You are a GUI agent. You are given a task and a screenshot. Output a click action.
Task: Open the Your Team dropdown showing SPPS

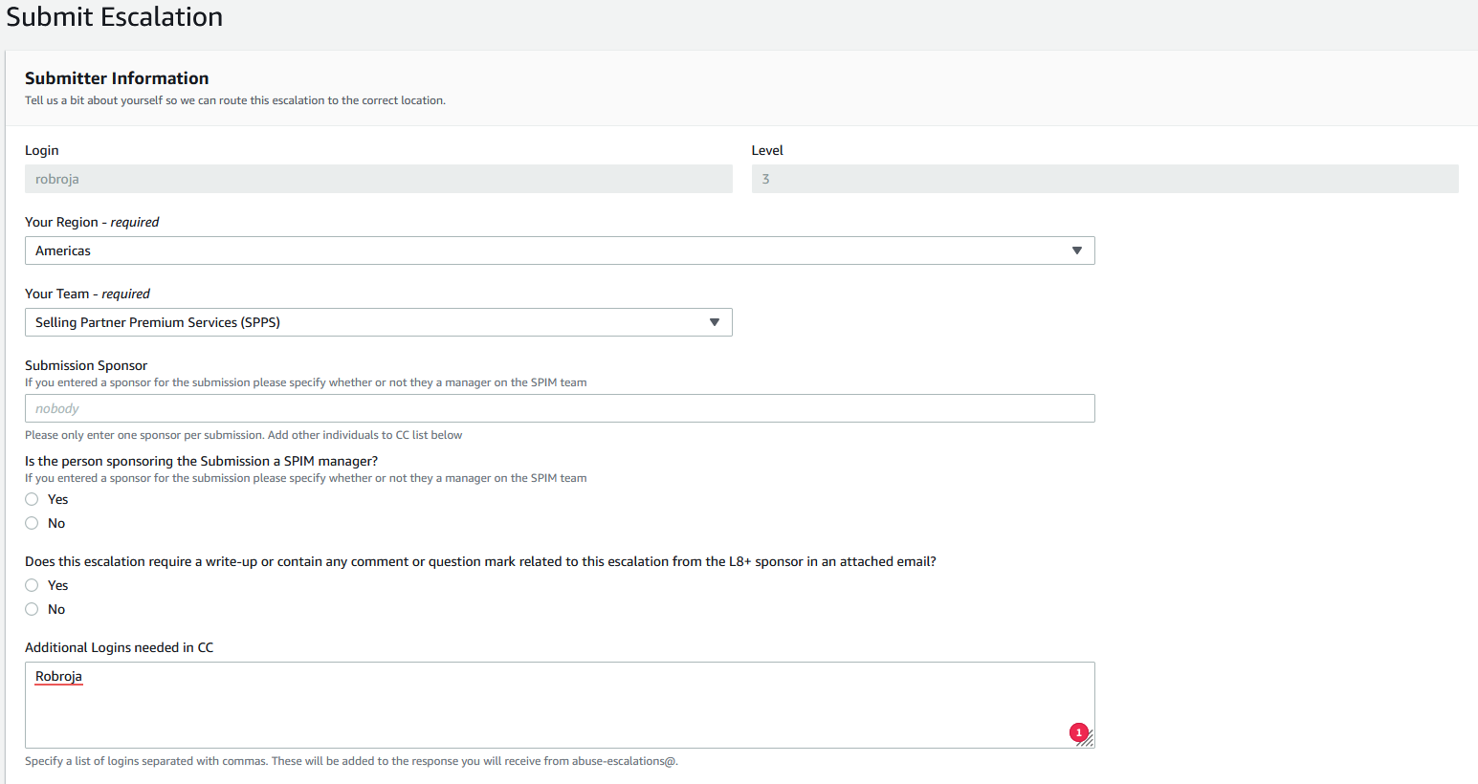point(378,322)
